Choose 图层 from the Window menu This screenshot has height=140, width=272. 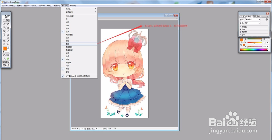click(79, 44)
